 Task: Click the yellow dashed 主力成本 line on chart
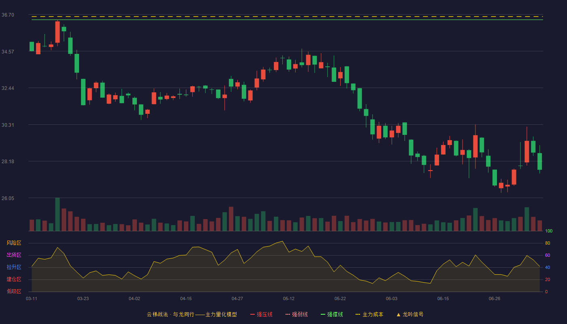tap(287, 17)
